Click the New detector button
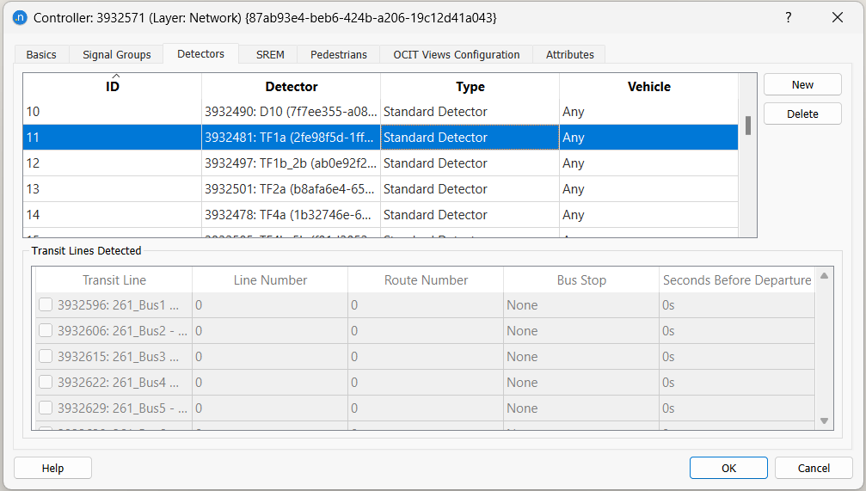The image size is (866, 491). coord(802,84)
